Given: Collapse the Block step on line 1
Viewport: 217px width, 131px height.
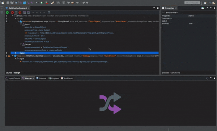Looking at the screenshot, I should click(13, 16).
